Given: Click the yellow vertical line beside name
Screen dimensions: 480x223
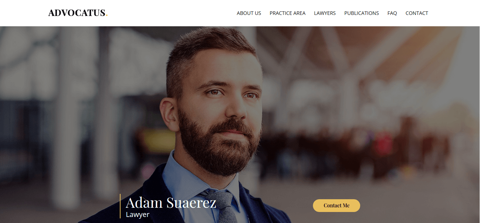Looking at the screenshot, I should [x=121, y=206].
